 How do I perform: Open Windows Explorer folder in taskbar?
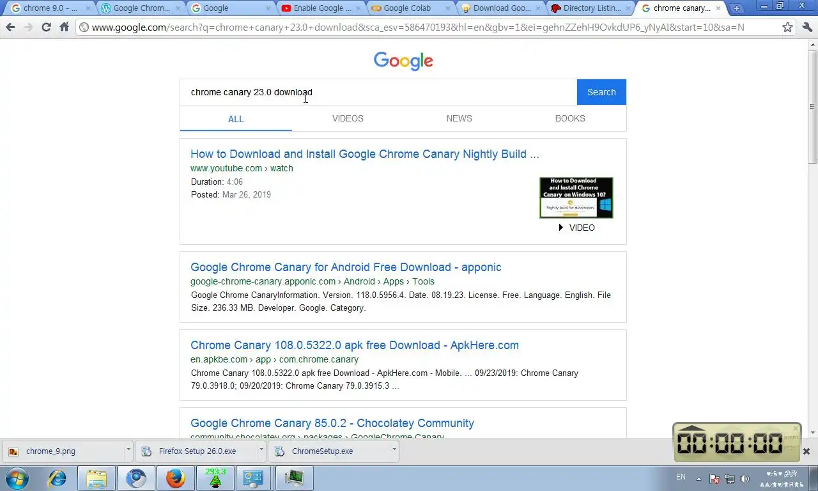coord(96,478)
